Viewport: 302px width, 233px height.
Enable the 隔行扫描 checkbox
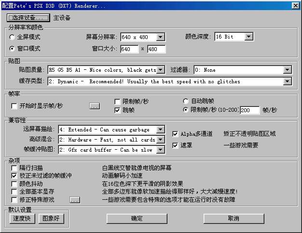pyautogui.click(x=14, y=168)
